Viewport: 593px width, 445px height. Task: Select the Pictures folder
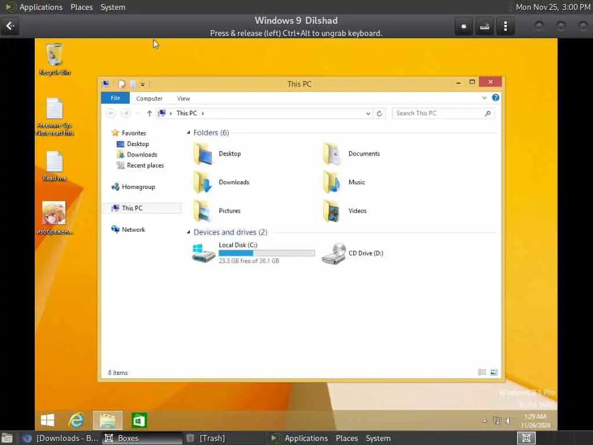pyautogui.click(x=217, y=211)
